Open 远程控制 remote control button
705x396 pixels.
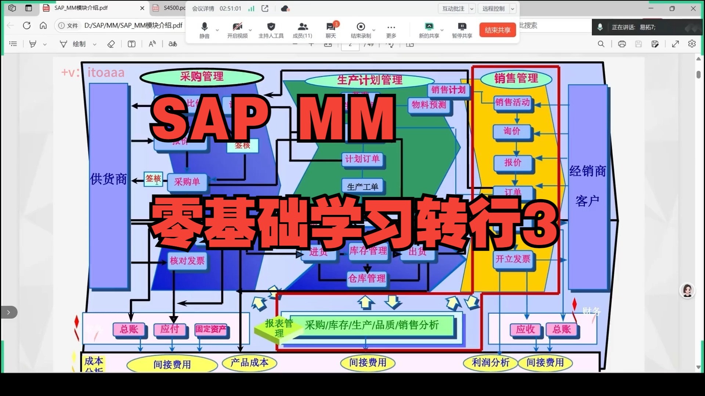[493, 8]
